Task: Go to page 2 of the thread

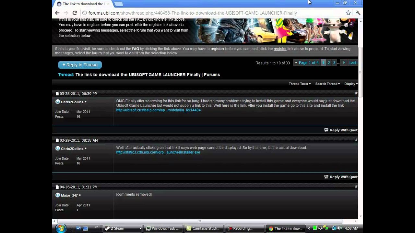Action: (x=329, y=63)
